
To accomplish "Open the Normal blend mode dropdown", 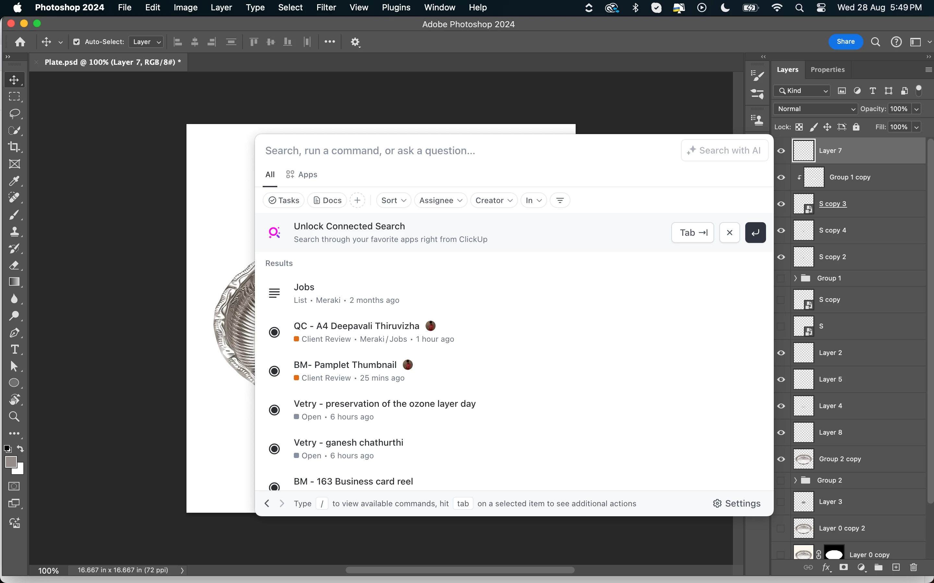I will tap(815, 109).
